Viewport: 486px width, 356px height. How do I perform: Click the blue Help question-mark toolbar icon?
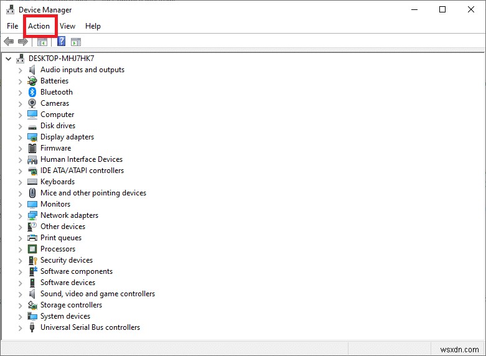click(x=62, y=41)
